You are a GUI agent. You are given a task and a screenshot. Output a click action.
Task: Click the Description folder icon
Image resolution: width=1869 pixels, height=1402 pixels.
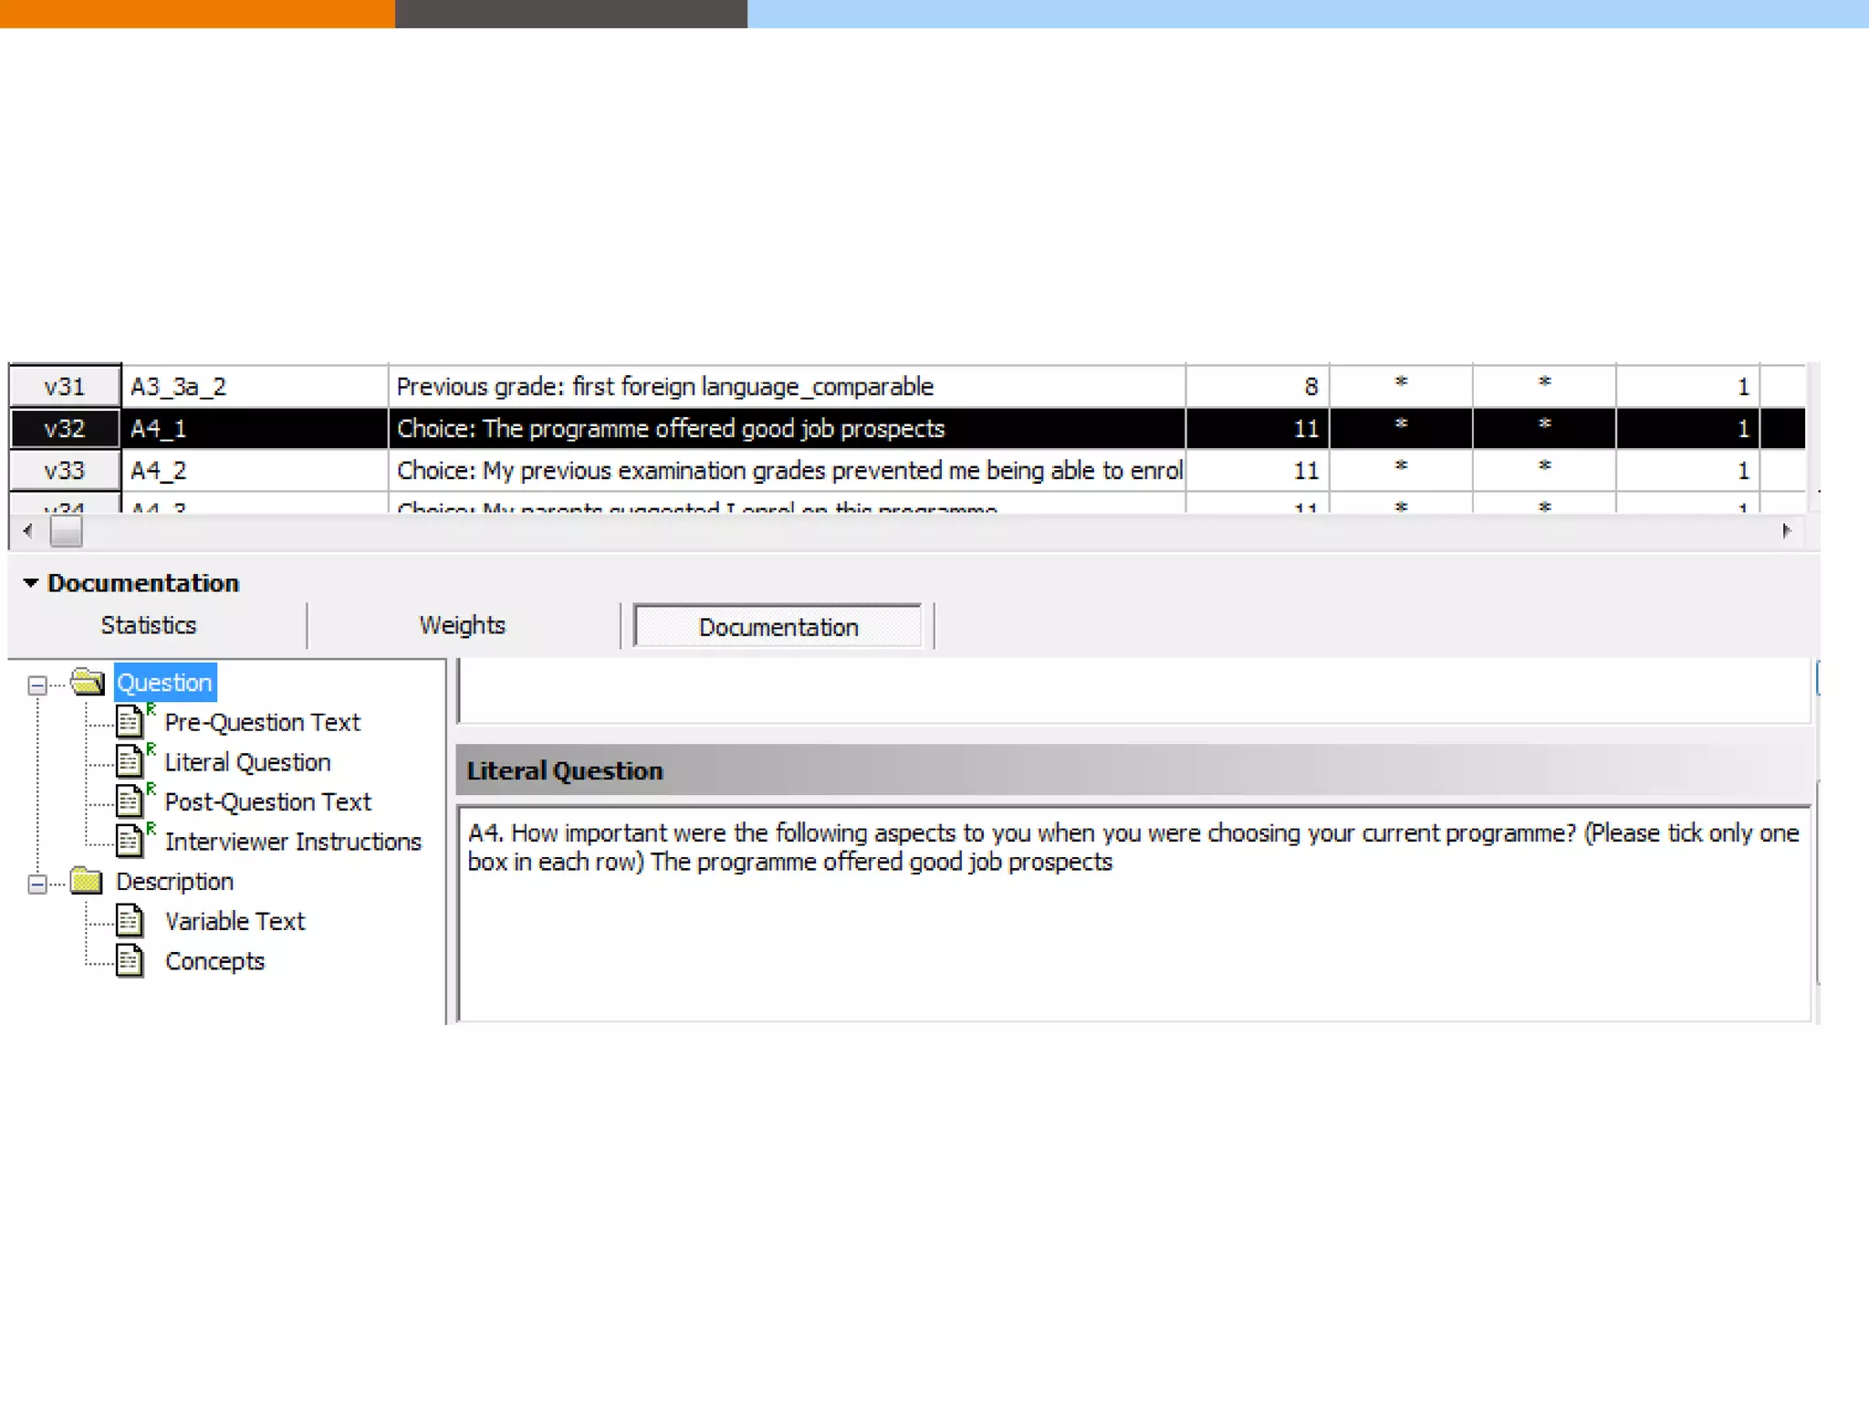click(87, 881)
